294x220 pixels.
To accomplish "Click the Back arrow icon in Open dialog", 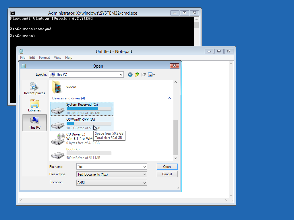I will (130, 75).
